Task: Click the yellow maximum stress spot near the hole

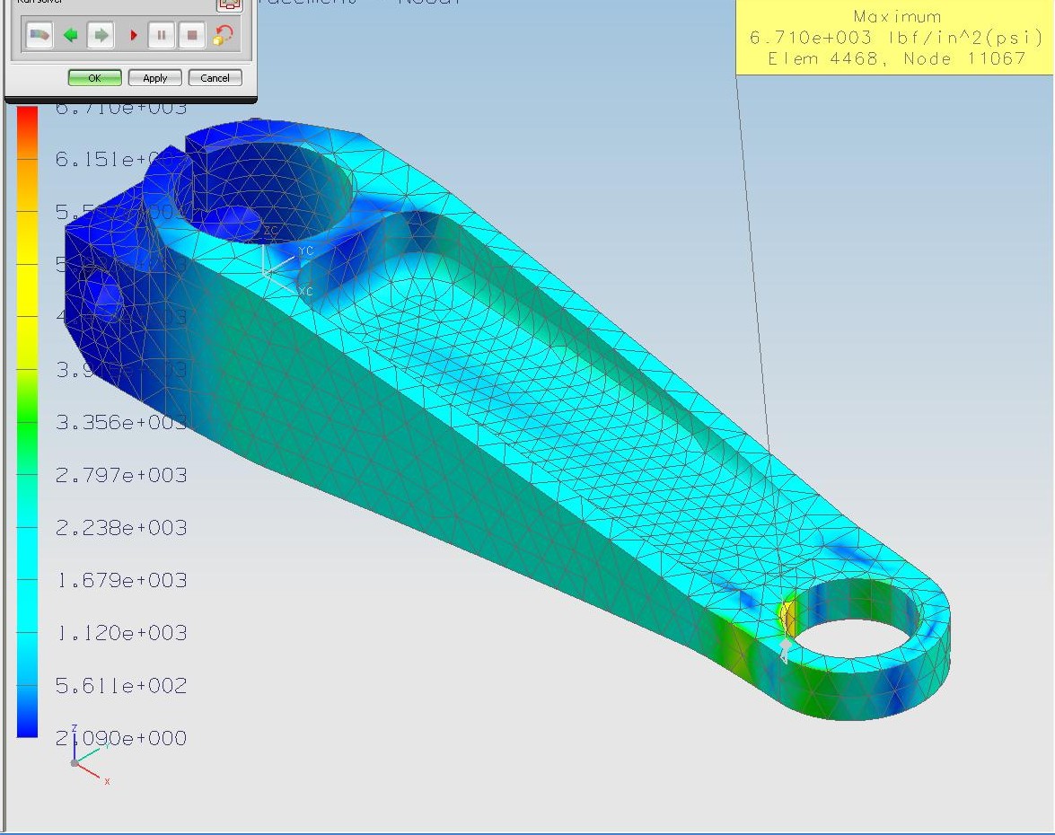Action: coord(788,616)
